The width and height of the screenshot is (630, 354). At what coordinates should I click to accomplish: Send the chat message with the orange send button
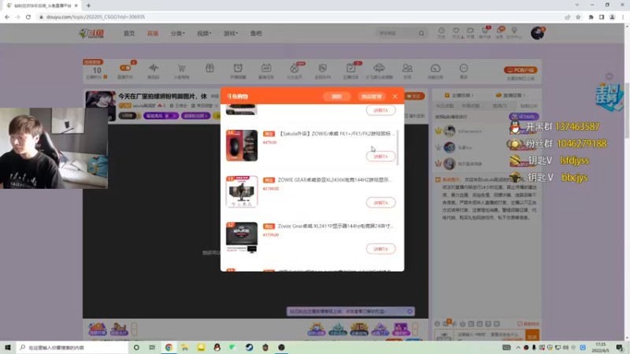[532, 337]
